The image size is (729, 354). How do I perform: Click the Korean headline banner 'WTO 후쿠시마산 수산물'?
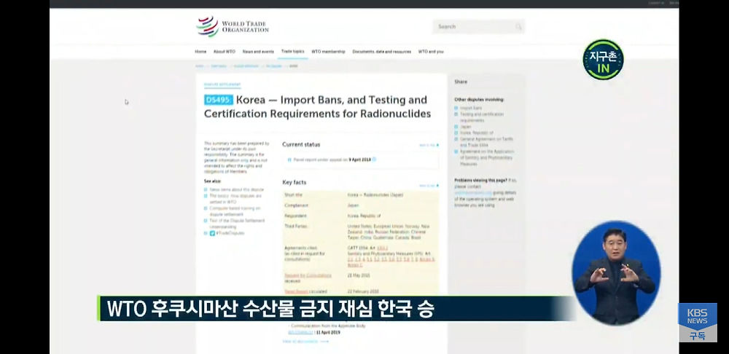(270, 309)
